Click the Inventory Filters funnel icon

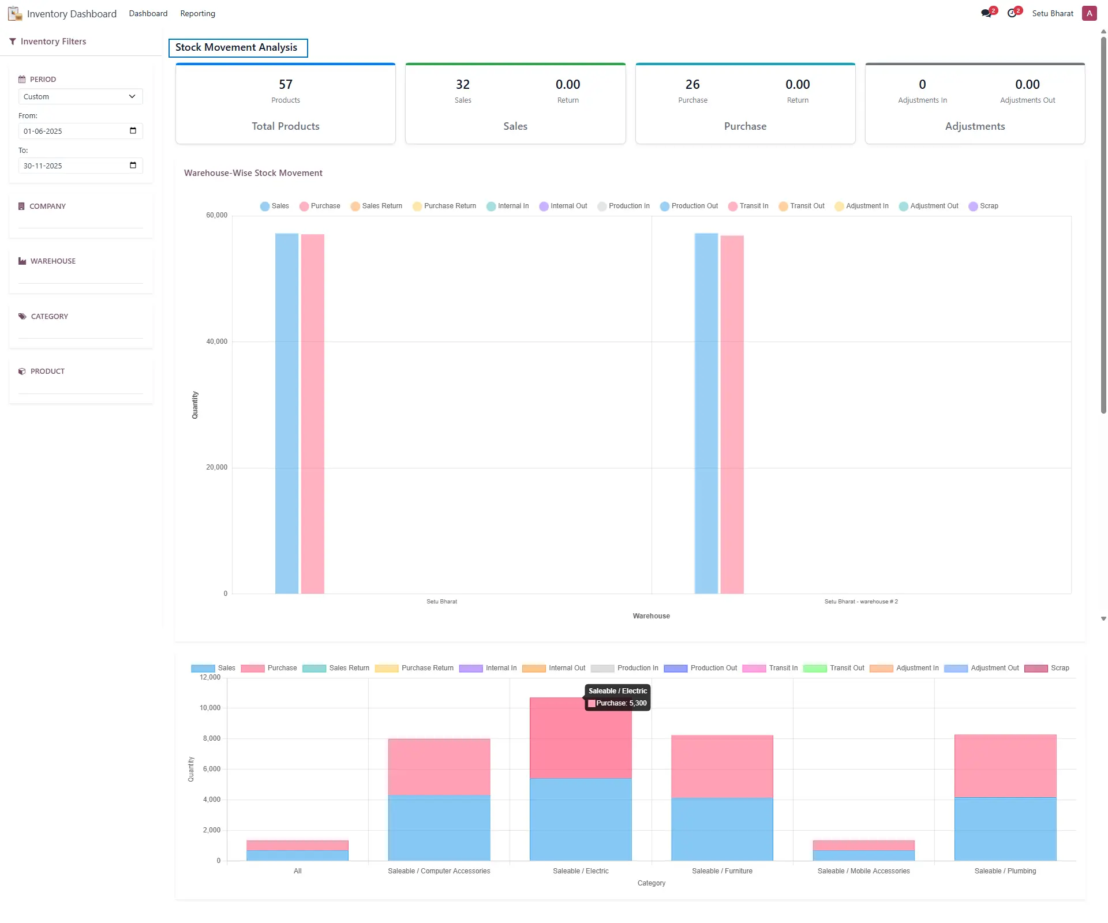click(13, 42)
